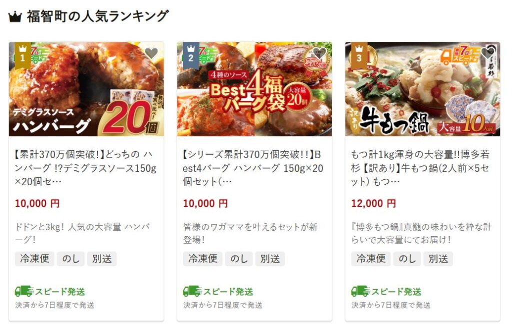This screenshot has width=512, height=328.
Task: Open the デミグラスソース ハンバーグ 20個 product image
Action: (86, 89)
